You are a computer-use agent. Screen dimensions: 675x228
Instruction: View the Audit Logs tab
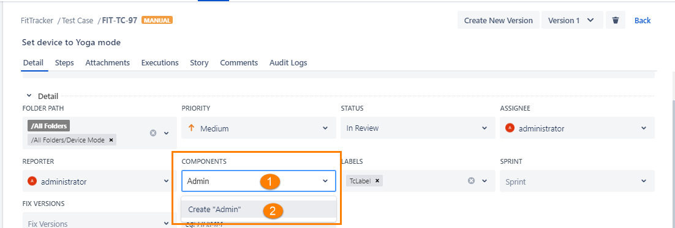(288, 63)
